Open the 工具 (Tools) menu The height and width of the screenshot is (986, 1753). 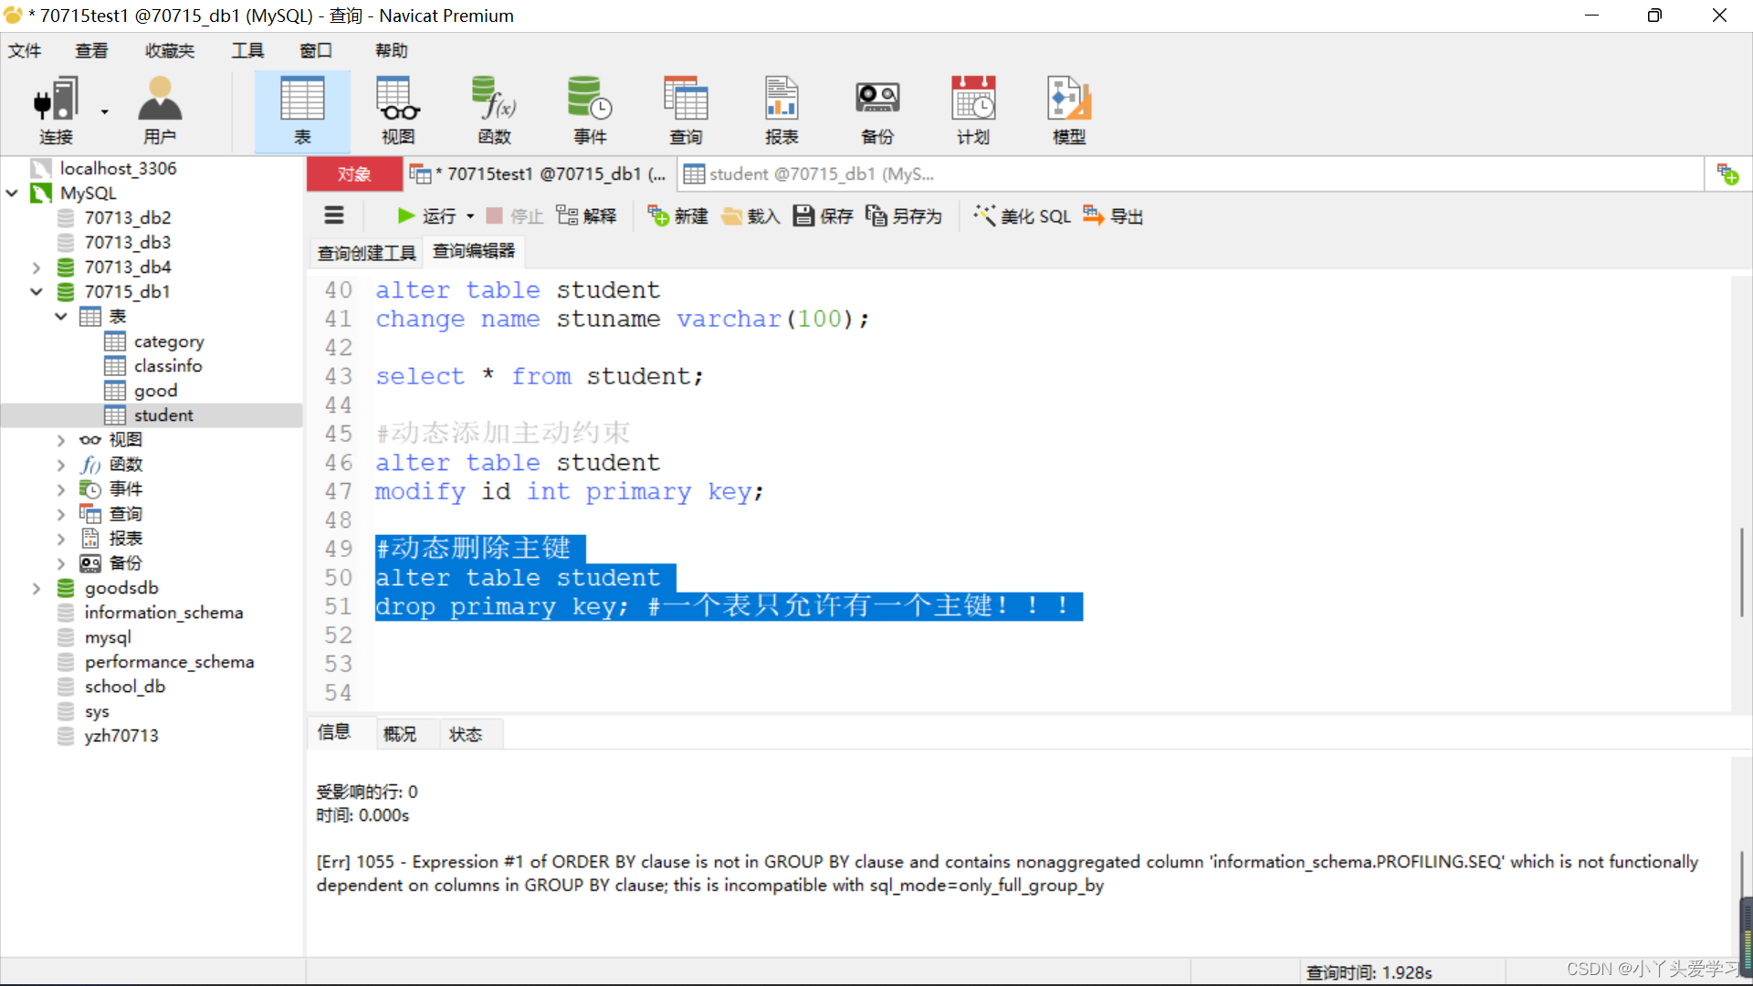pyautogui.click(x=247, y=50)
